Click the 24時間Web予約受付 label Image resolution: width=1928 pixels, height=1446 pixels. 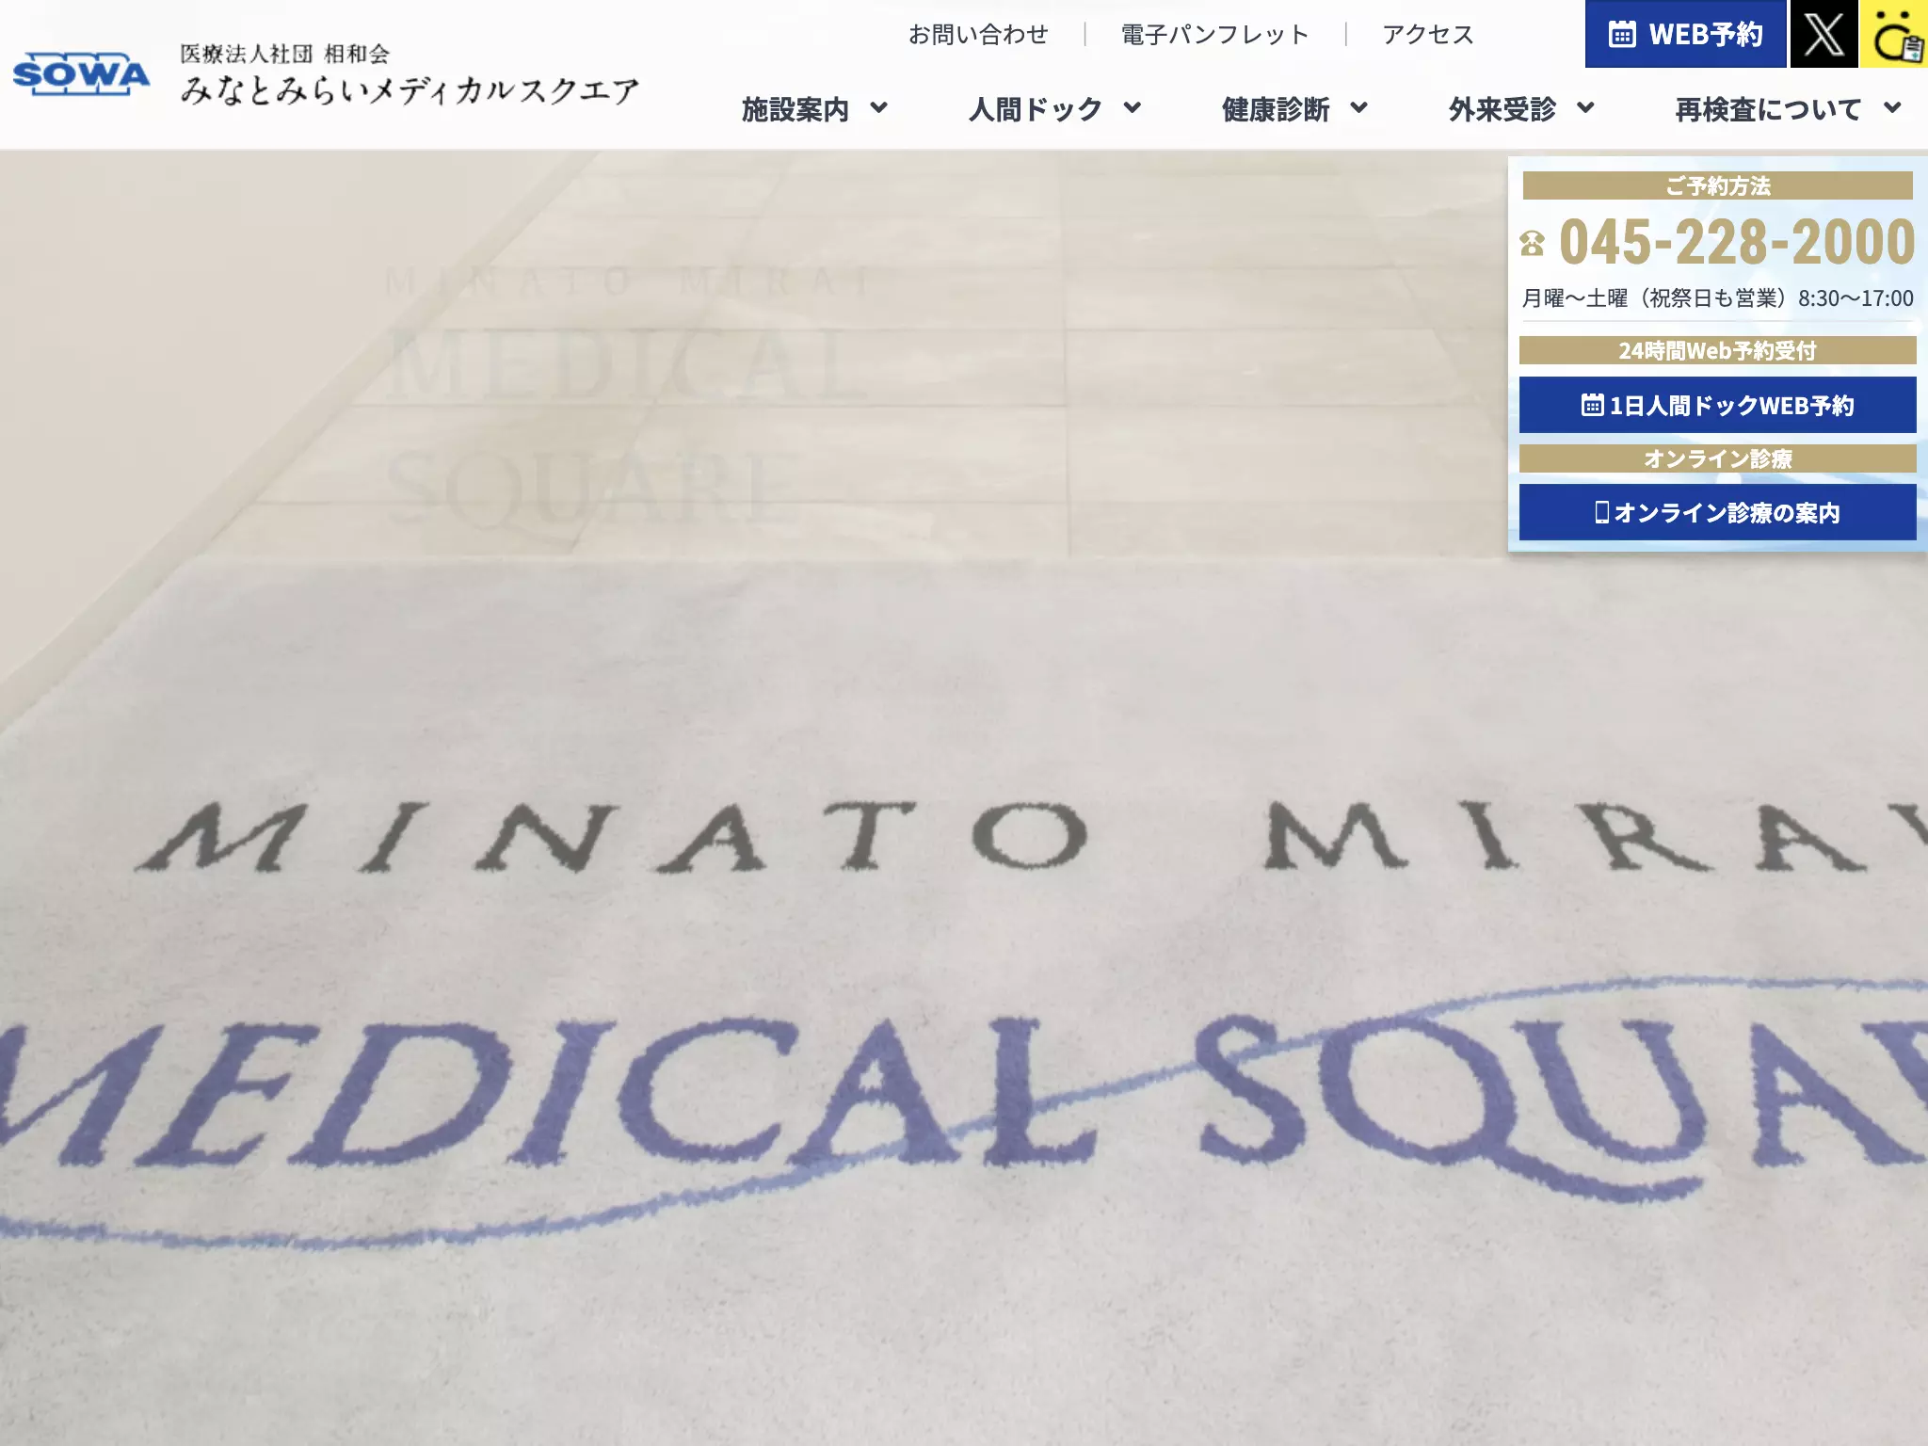(1717, 350)
